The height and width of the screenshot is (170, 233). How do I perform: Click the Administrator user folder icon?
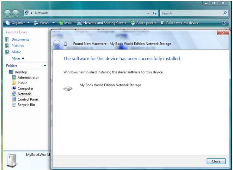click(x=14, y=77)
